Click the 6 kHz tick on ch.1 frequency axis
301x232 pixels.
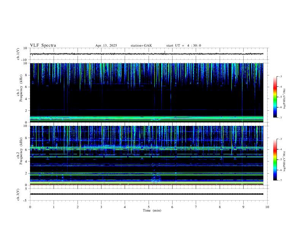(x=26, y=87)
